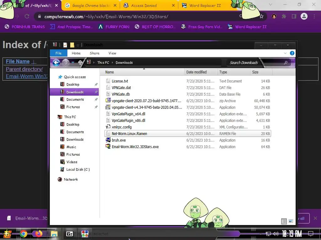321x240 pixels.
Task: Select License.txt file
Action: (x=120, y=81)
